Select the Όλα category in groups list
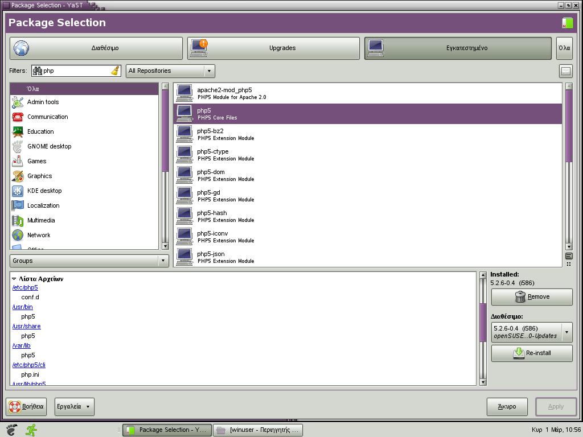 84,89
